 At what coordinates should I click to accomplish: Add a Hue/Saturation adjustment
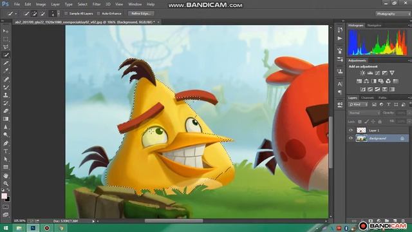coord(359,81)
